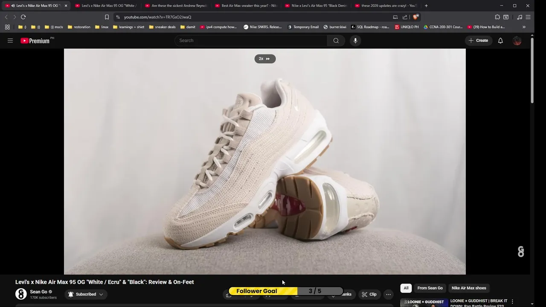Open more video actions three-dot menu
Screen dimensions: 546x307
(388, 294)
